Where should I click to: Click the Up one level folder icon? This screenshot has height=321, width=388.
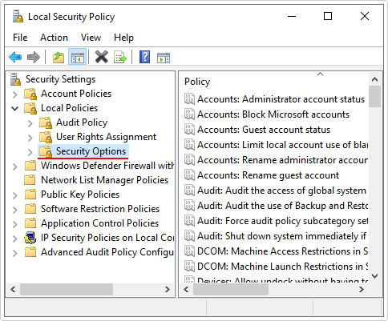click(59, 57)
